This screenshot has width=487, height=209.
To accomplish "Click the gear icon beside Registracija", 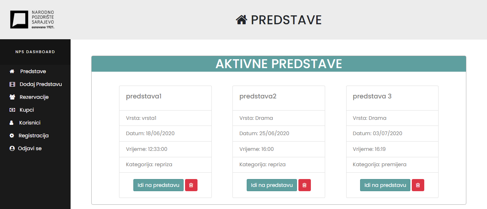I will [x=12, y=136].
